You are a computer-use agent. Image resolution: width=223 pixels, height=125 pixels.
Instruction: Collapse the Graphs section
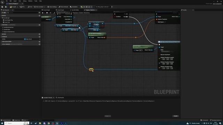[1, 15]
